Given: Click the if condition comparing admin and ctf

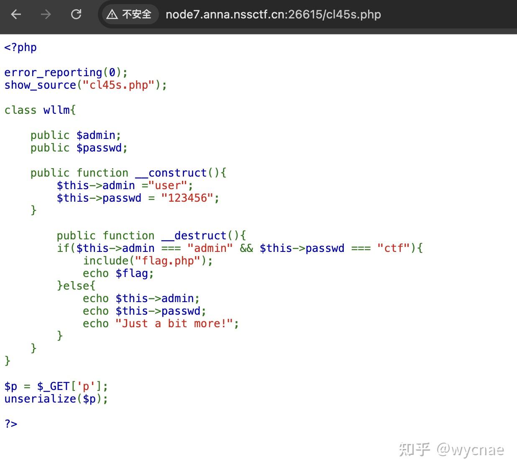Looking at the screenshot, I should coord(240,248).
